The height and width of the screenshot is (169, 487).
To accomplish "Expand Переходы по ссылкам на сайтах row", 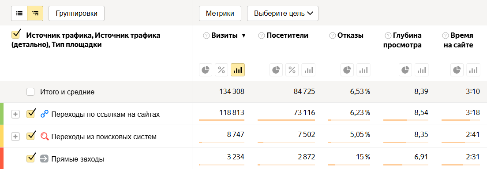I will pos(15,114).
